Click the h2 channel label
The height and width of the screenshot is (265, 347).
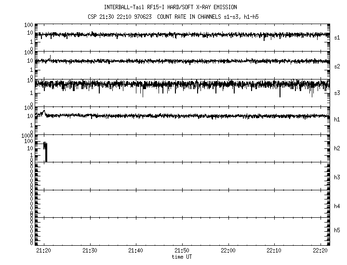coord(337,148)
